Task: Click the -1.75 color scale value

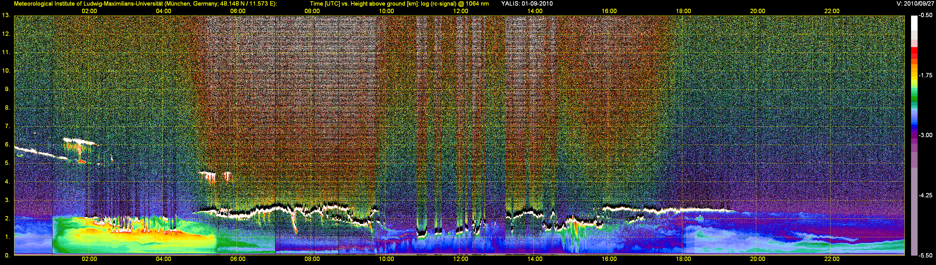Action: tap(925, 75)
